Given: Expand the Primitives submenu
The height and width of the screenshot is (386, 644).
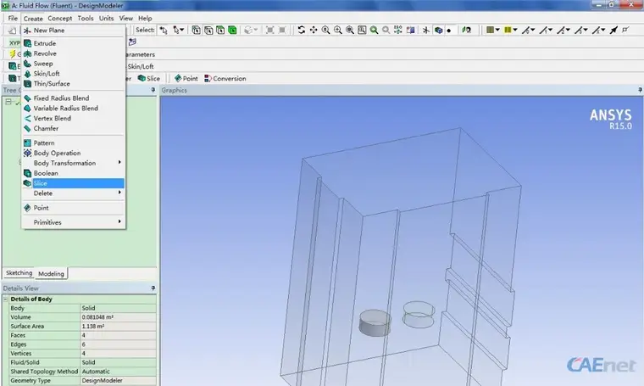Looking at the screenshot, I should (74, 222).
